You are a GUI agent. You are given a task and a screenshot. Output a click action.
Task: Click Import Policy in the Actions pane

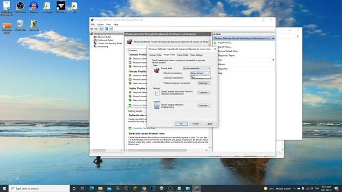point(224,43)
